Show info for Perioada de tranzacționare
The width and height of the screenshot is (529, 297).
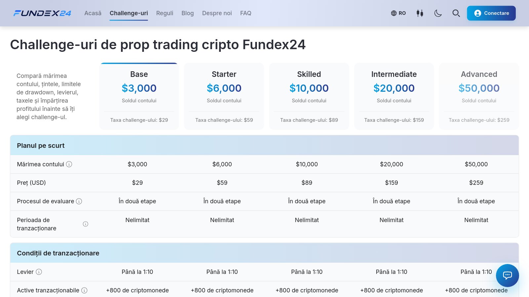point(85,224)
